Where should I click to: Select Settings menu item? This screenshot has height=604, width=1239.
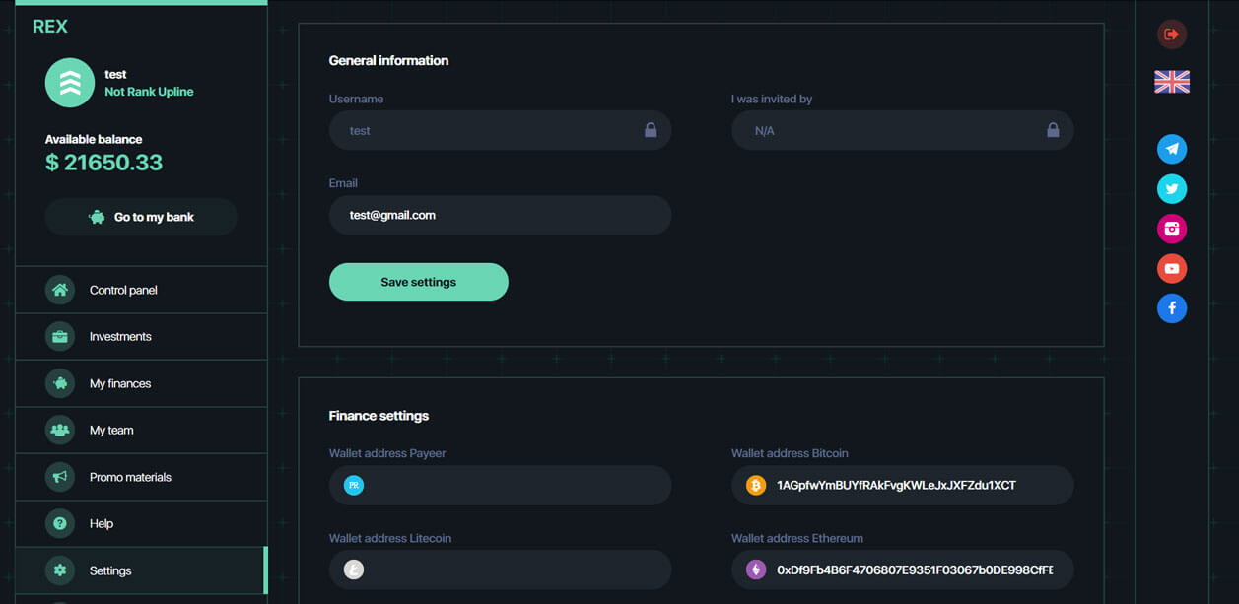141,570
